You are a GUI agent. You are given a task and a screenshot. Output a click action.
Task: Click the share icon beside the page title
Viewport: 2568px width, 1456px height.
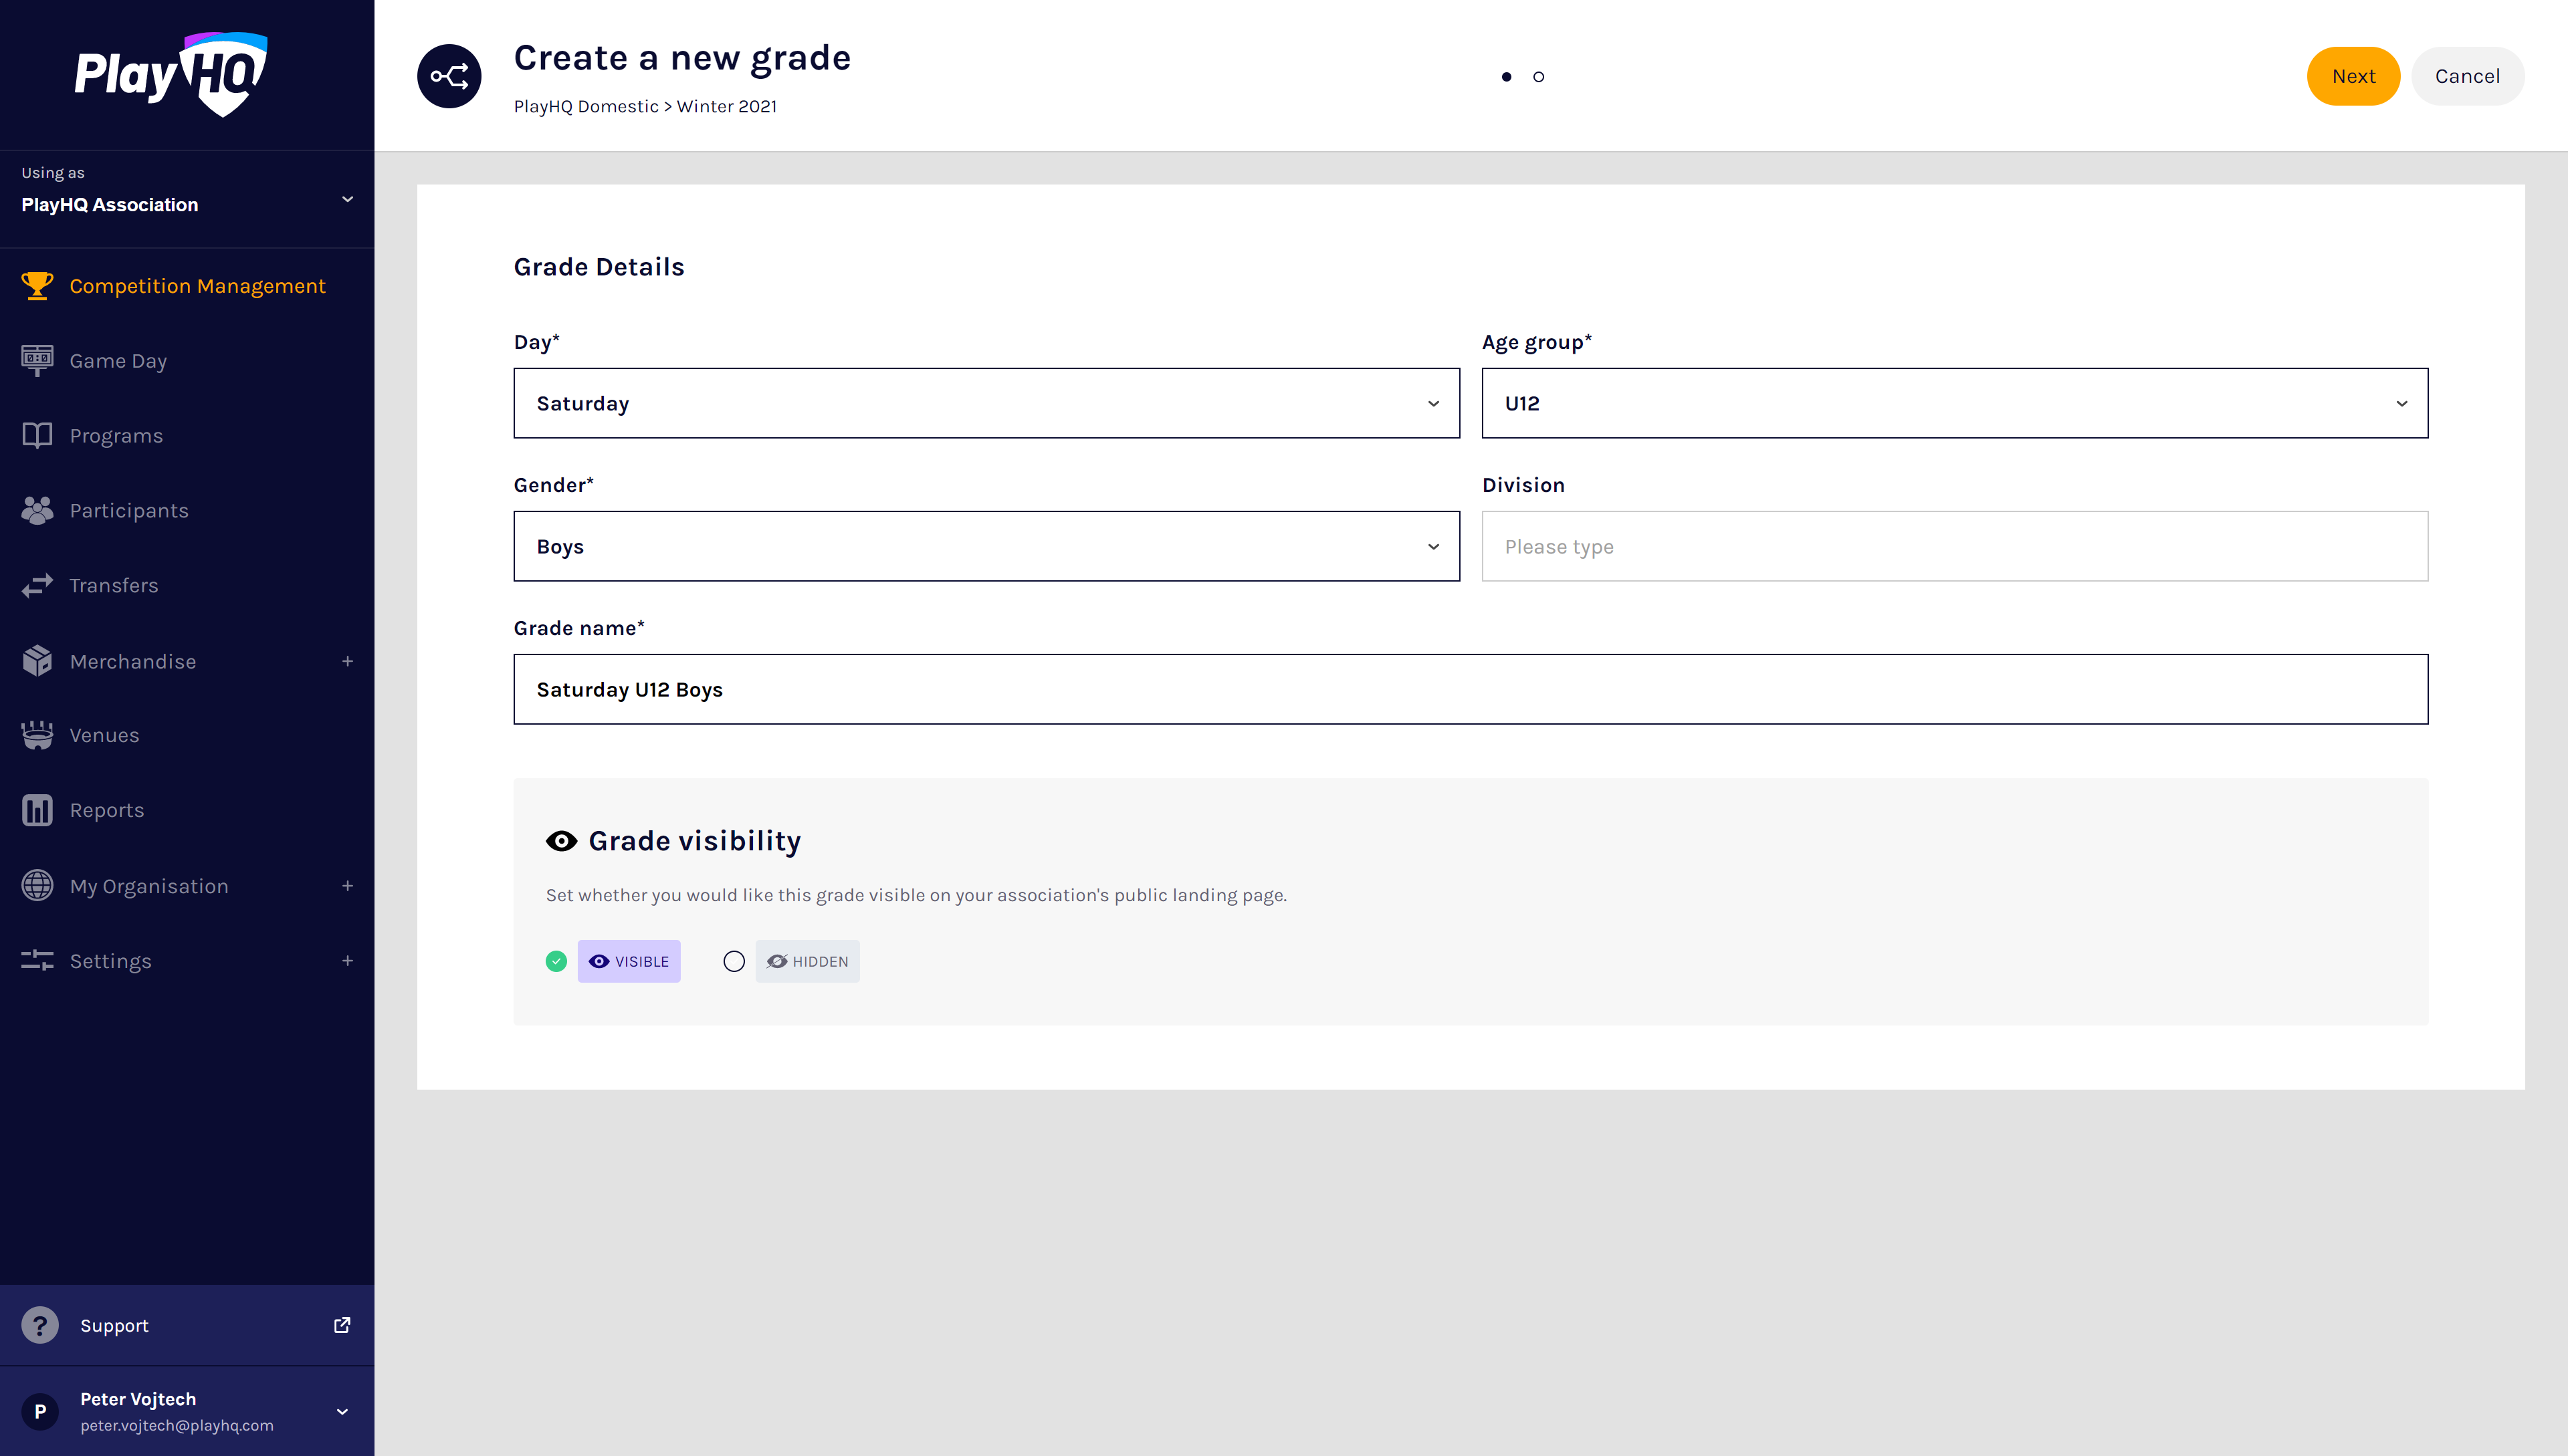point(449,75)
